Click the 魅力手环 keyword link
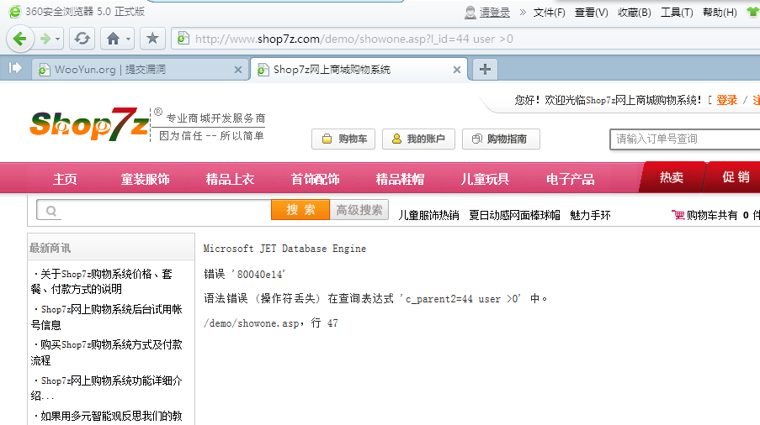760x425 pixels. pyautogui.click(x=590, y=215)
